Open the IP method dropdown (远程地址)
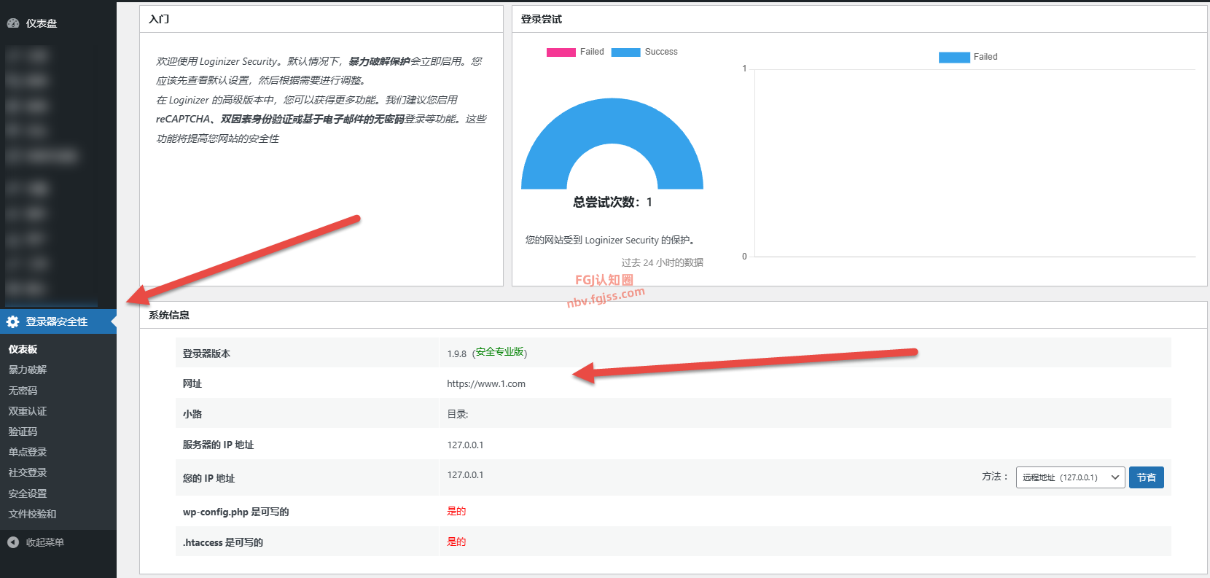1210x578 pixels. [1070, 477]
